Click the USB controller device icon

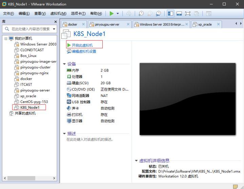[69, 102]
